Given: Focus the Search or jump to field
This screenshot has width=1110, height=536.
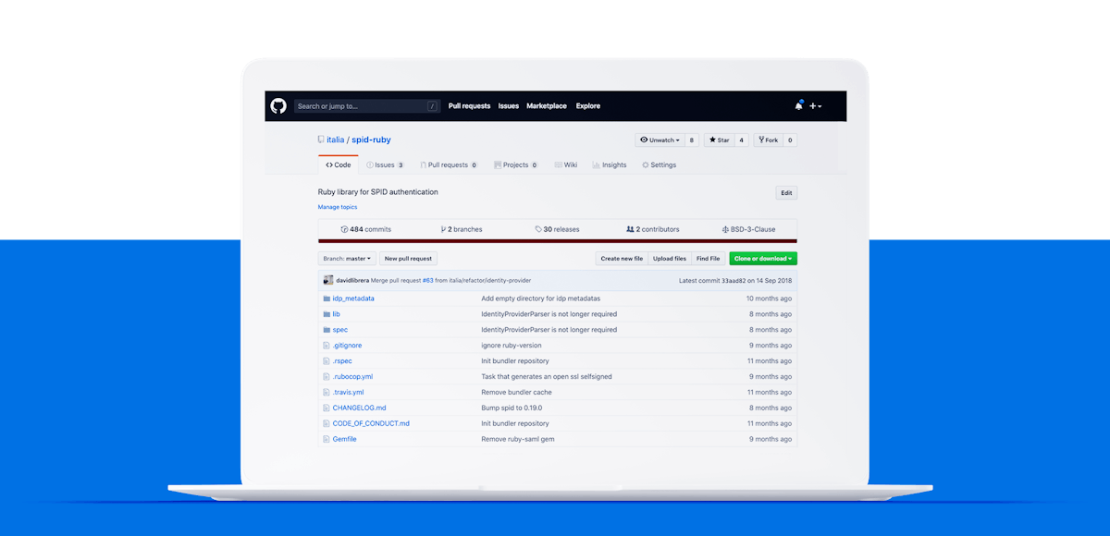Looking at the screenshot, I should (x=367, y=106).
